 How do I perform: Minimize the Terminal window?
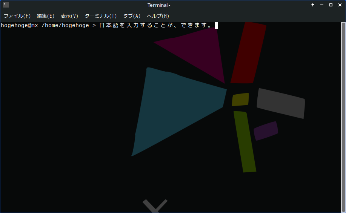tap(322, 5)
